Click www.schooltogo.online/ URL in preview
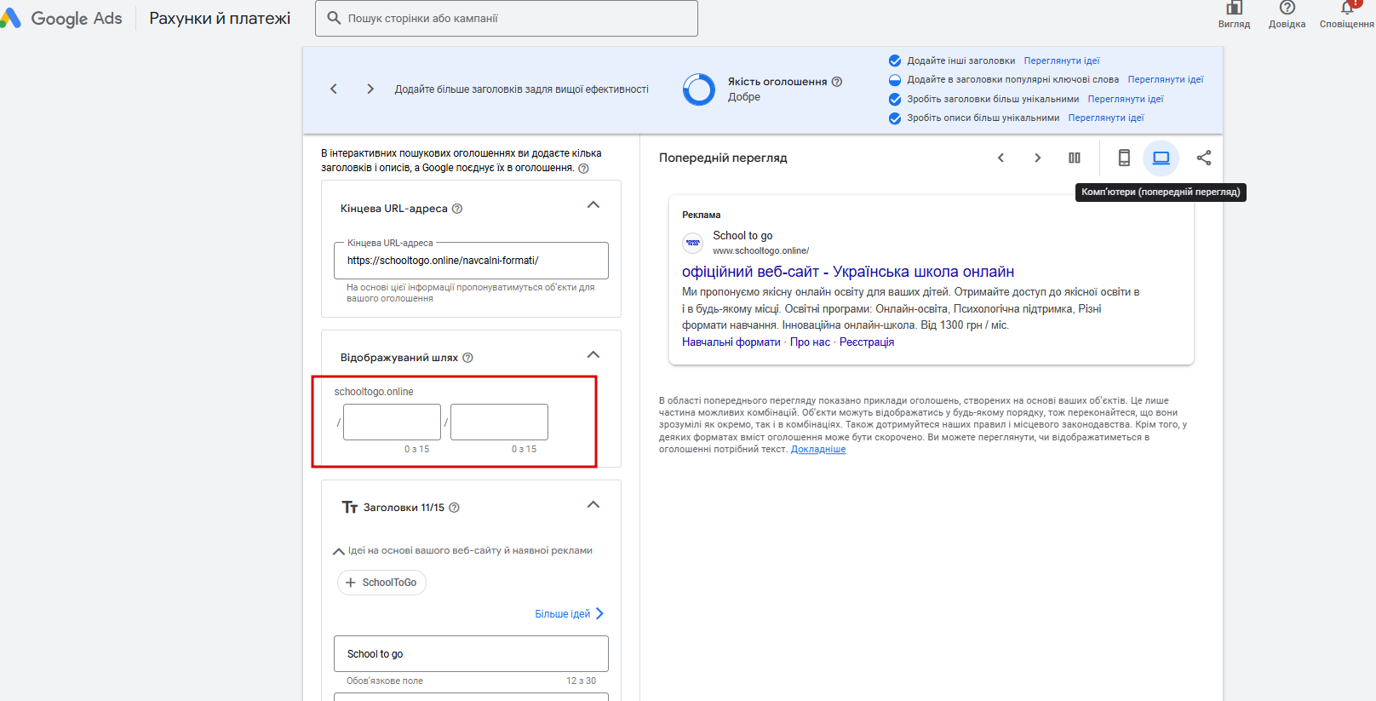The width and height of the screenshot is (1376, 701). 761,250
